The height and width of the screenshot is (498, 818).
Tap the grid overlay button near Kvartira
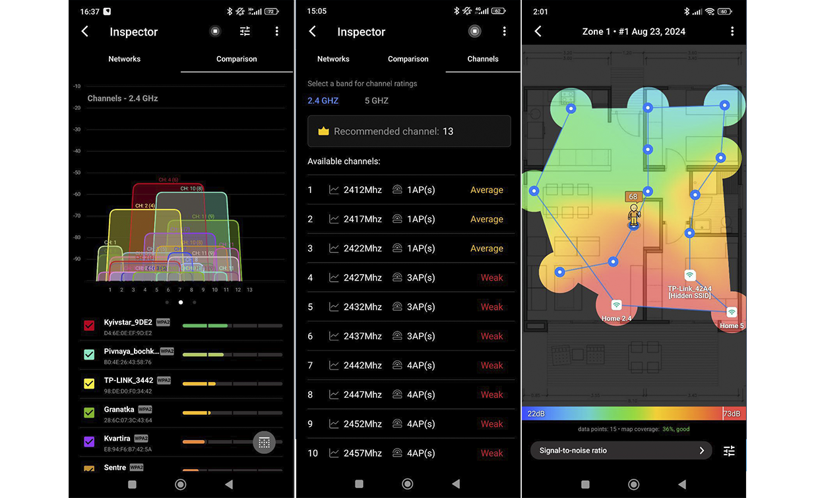click(264, 442)
